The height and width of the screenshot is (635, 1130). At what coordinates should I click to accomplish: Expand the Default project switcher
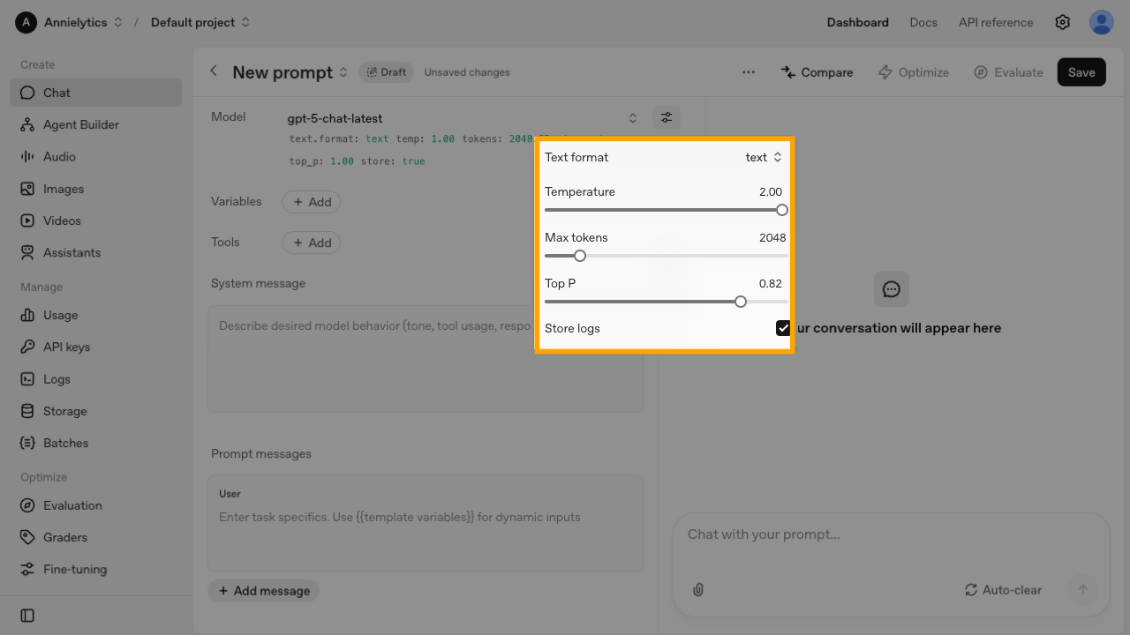[x=200, y=22]
